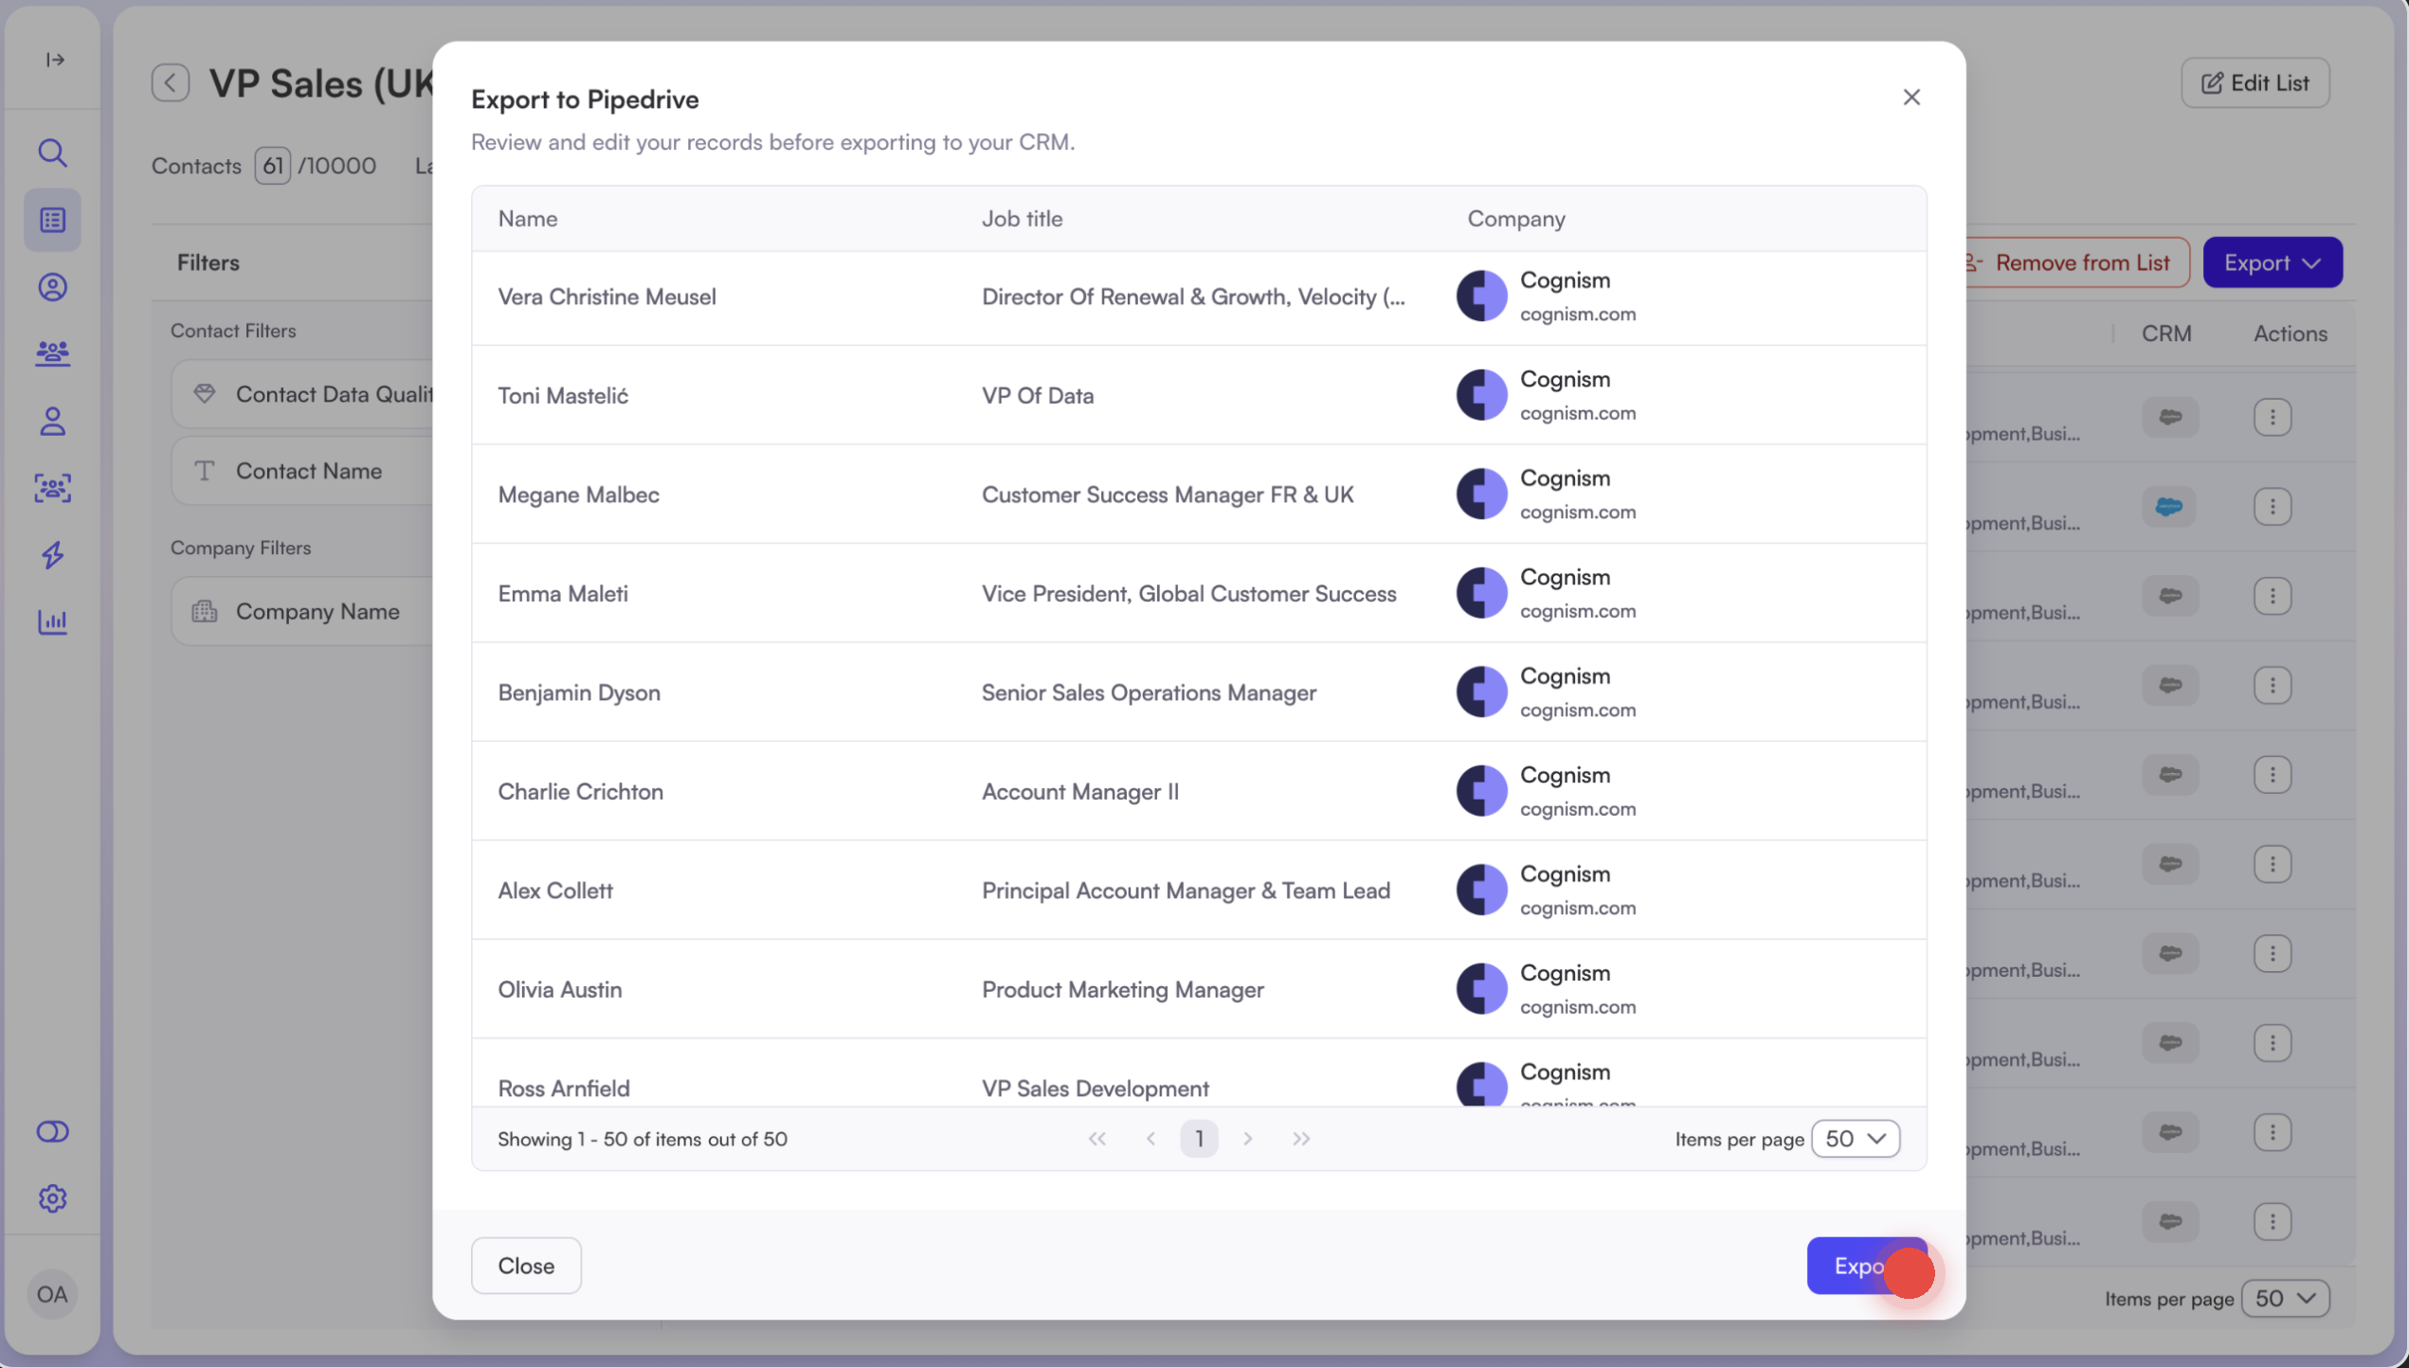
Task: Click the search icon in the sidebar
Action: tap(52, 153)
